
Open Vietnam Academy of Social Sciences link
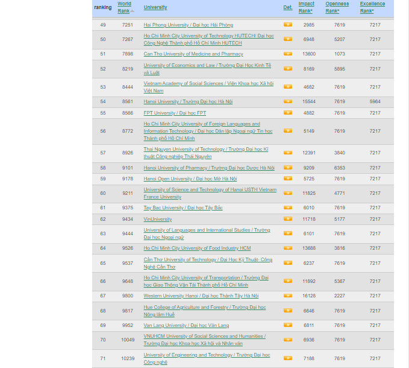(208, 87)
